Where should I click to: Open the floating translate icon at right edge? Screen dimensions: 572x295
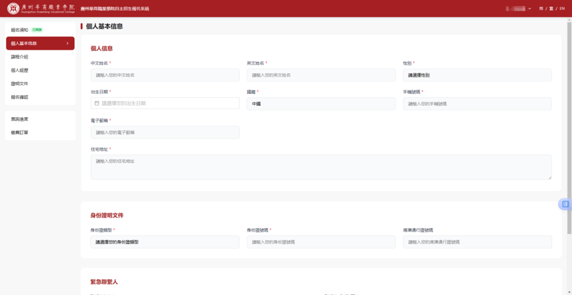click(x=565, y=204)
